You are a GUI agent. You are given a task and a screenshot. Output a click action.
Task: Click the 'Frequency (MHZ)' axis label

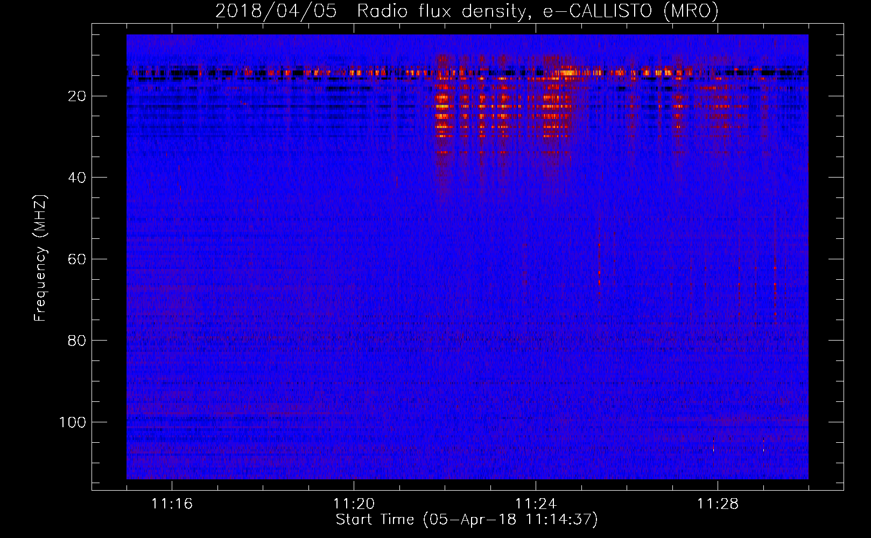click(40, 258)
